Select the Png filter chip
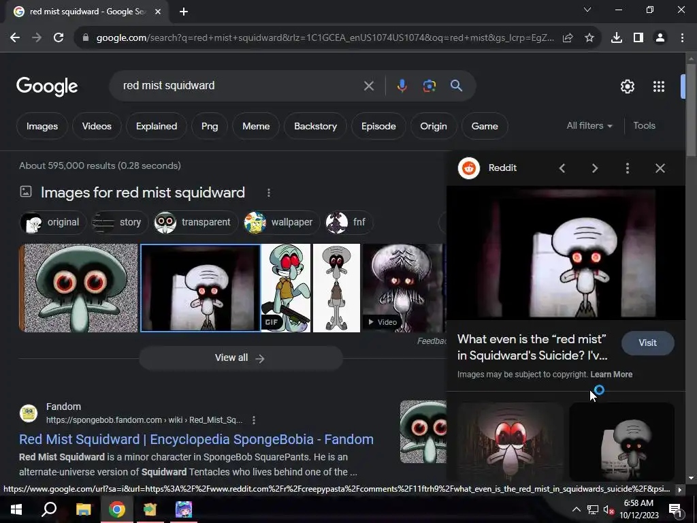Image resolution: width=697 pixels, height=523 pixels. pyautogui.click(x=210, y=126)
